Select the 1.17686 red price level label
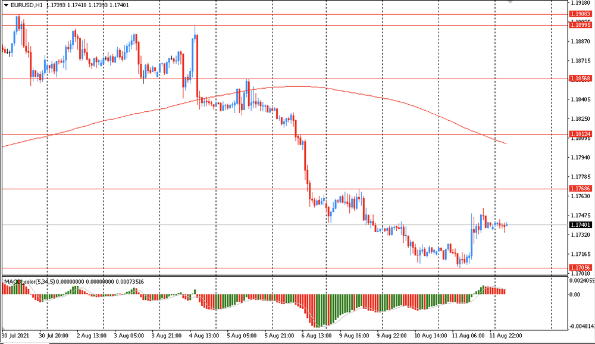595x344 pixels. tap(581, 188)
